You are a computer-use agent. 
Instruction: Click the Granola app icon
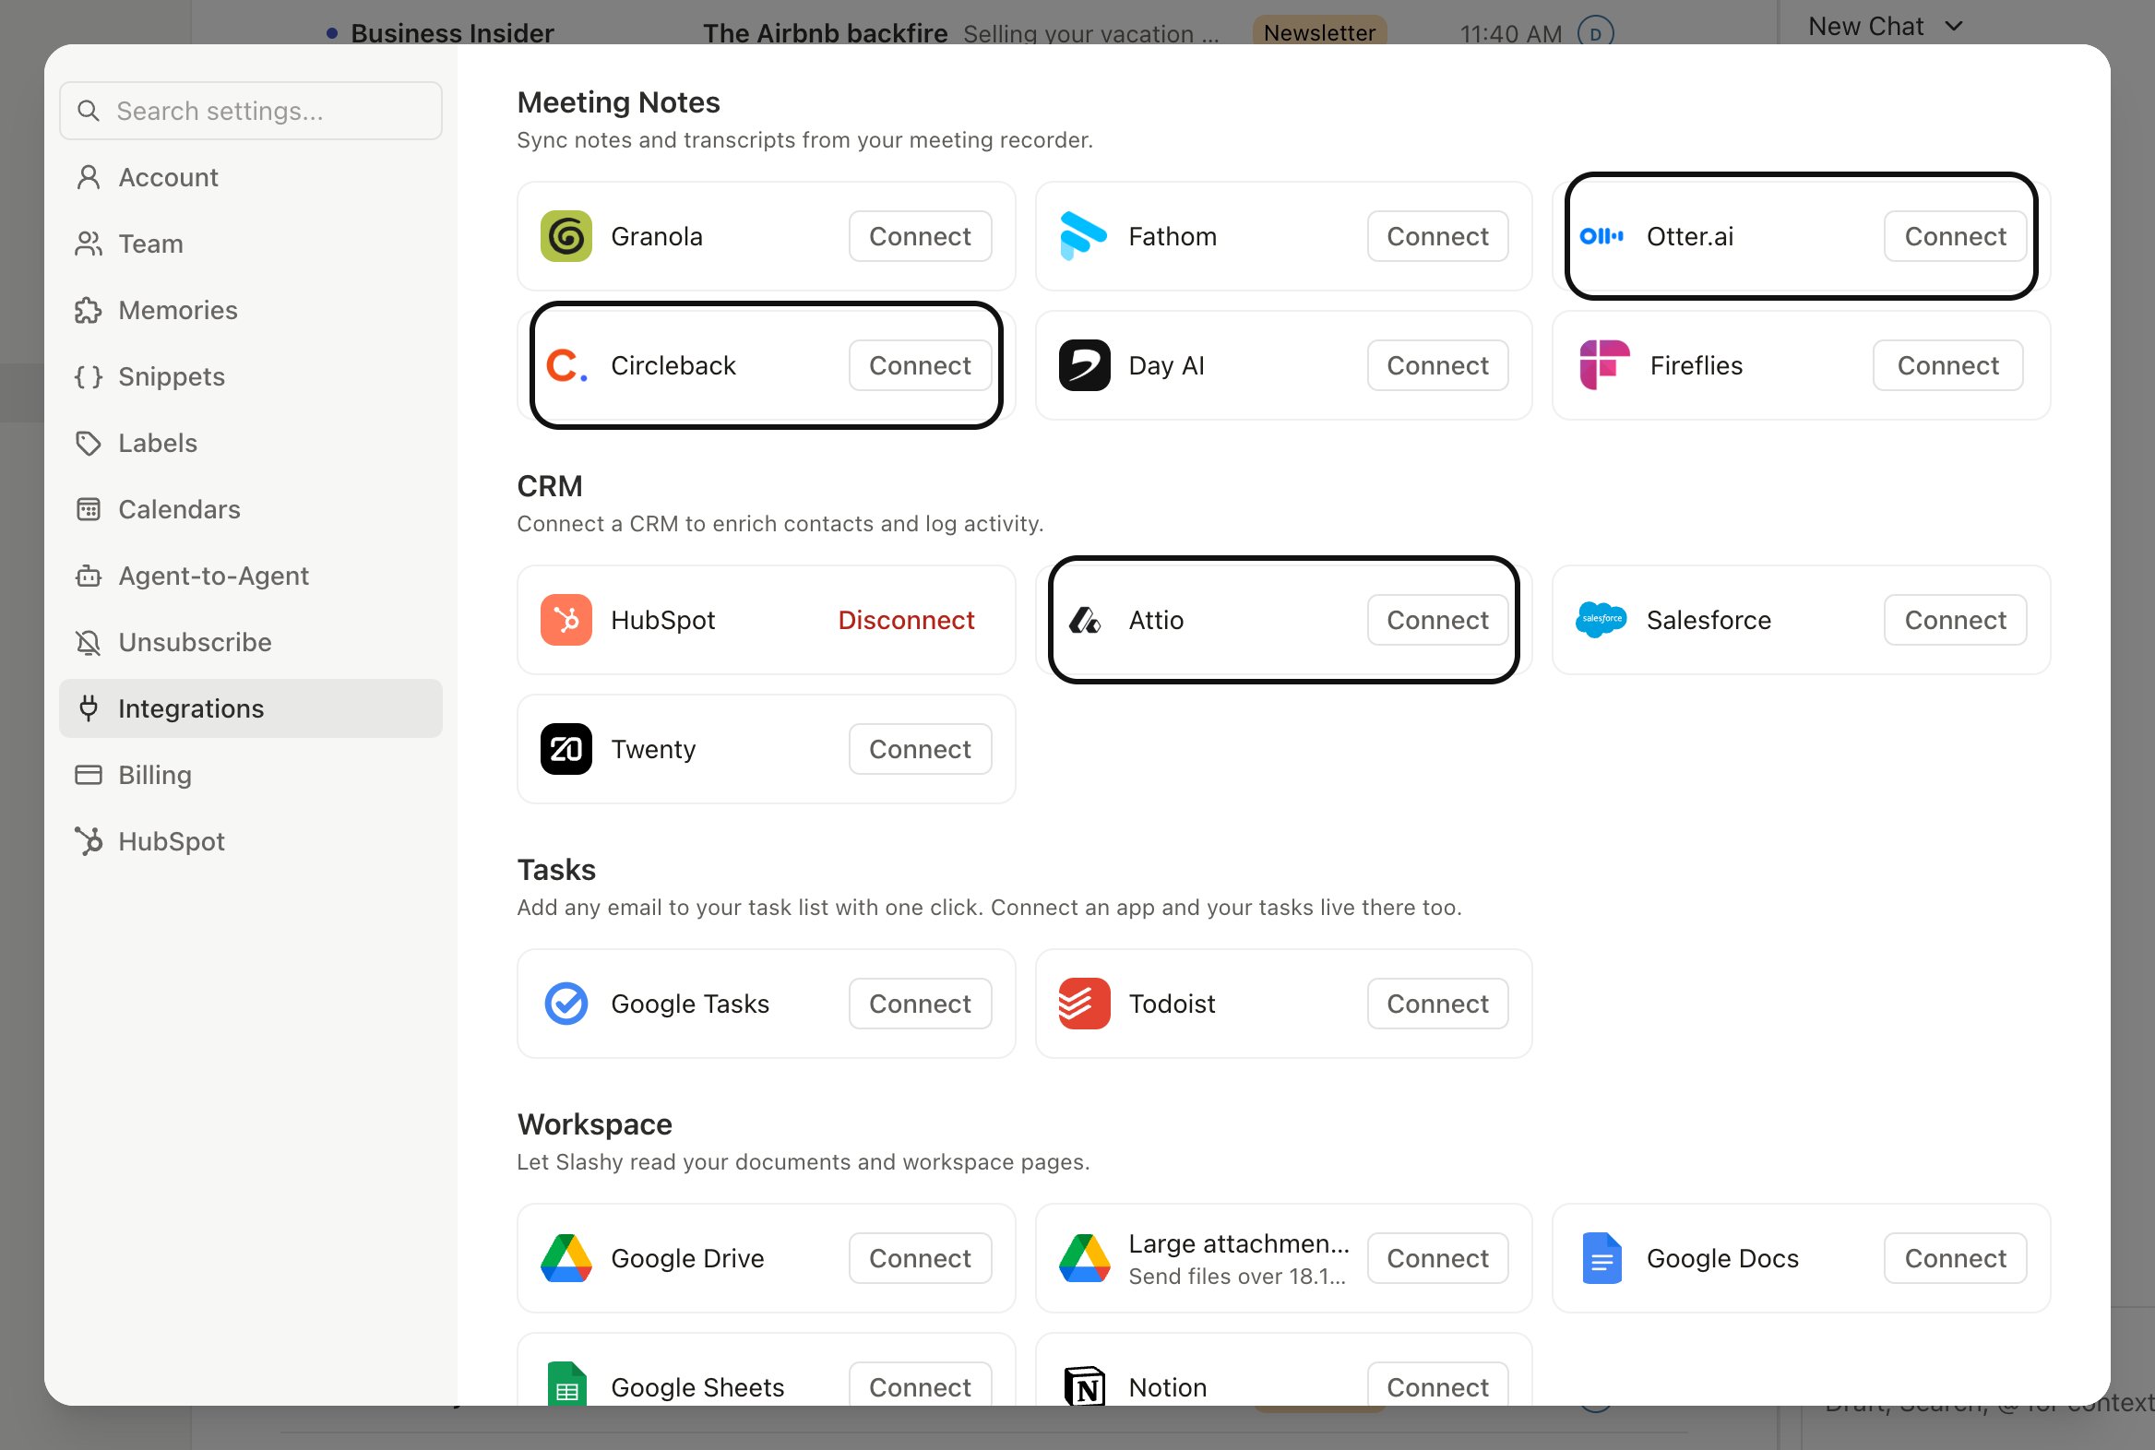[566, 237]
